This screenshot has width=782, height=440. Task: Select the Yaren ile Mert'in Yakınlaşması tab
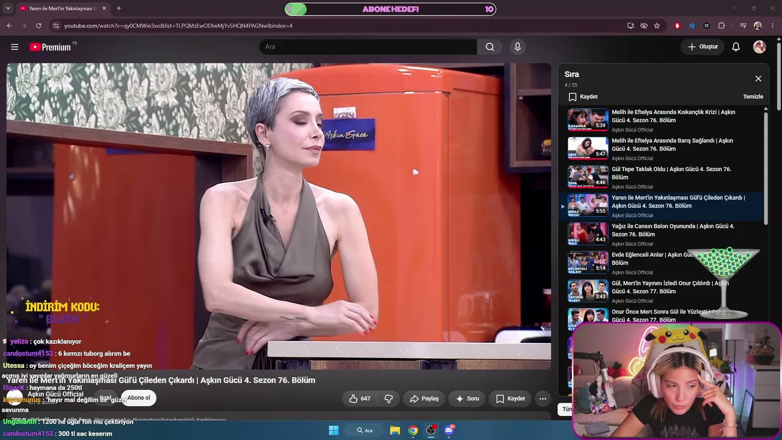click(x=63, y=9)
